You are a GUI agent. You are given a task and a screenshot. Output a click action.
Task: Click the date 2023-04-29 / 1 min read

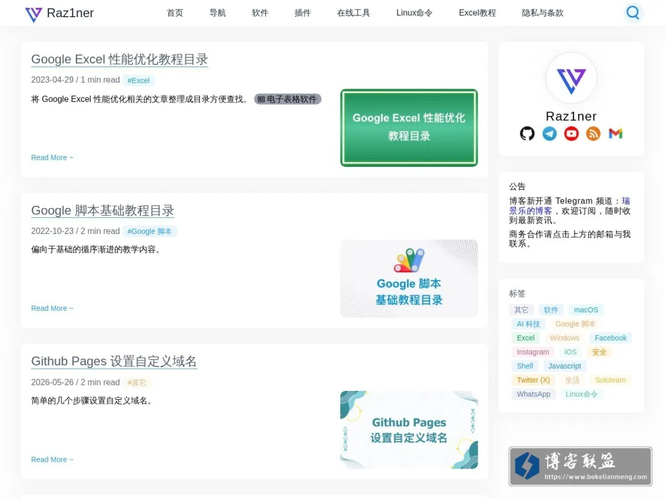click(x=75, y=80)
